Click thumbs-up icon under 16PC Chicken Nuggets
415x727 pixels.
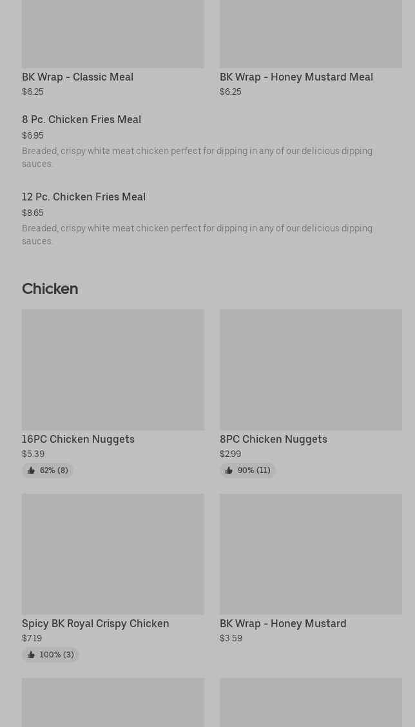31,470
